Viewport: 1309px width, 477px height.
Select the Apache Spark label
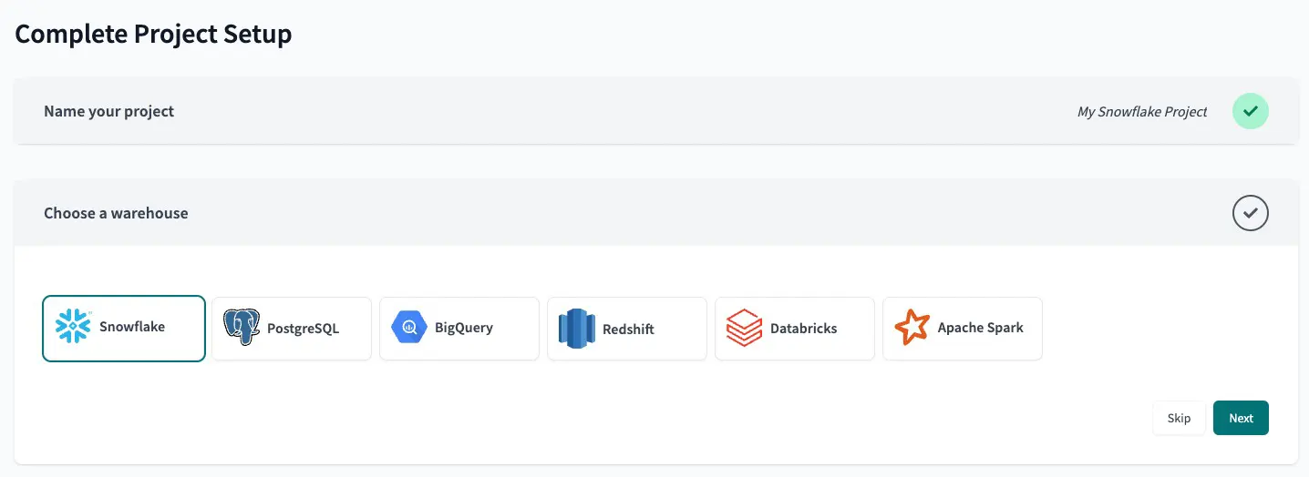point(980,328)
